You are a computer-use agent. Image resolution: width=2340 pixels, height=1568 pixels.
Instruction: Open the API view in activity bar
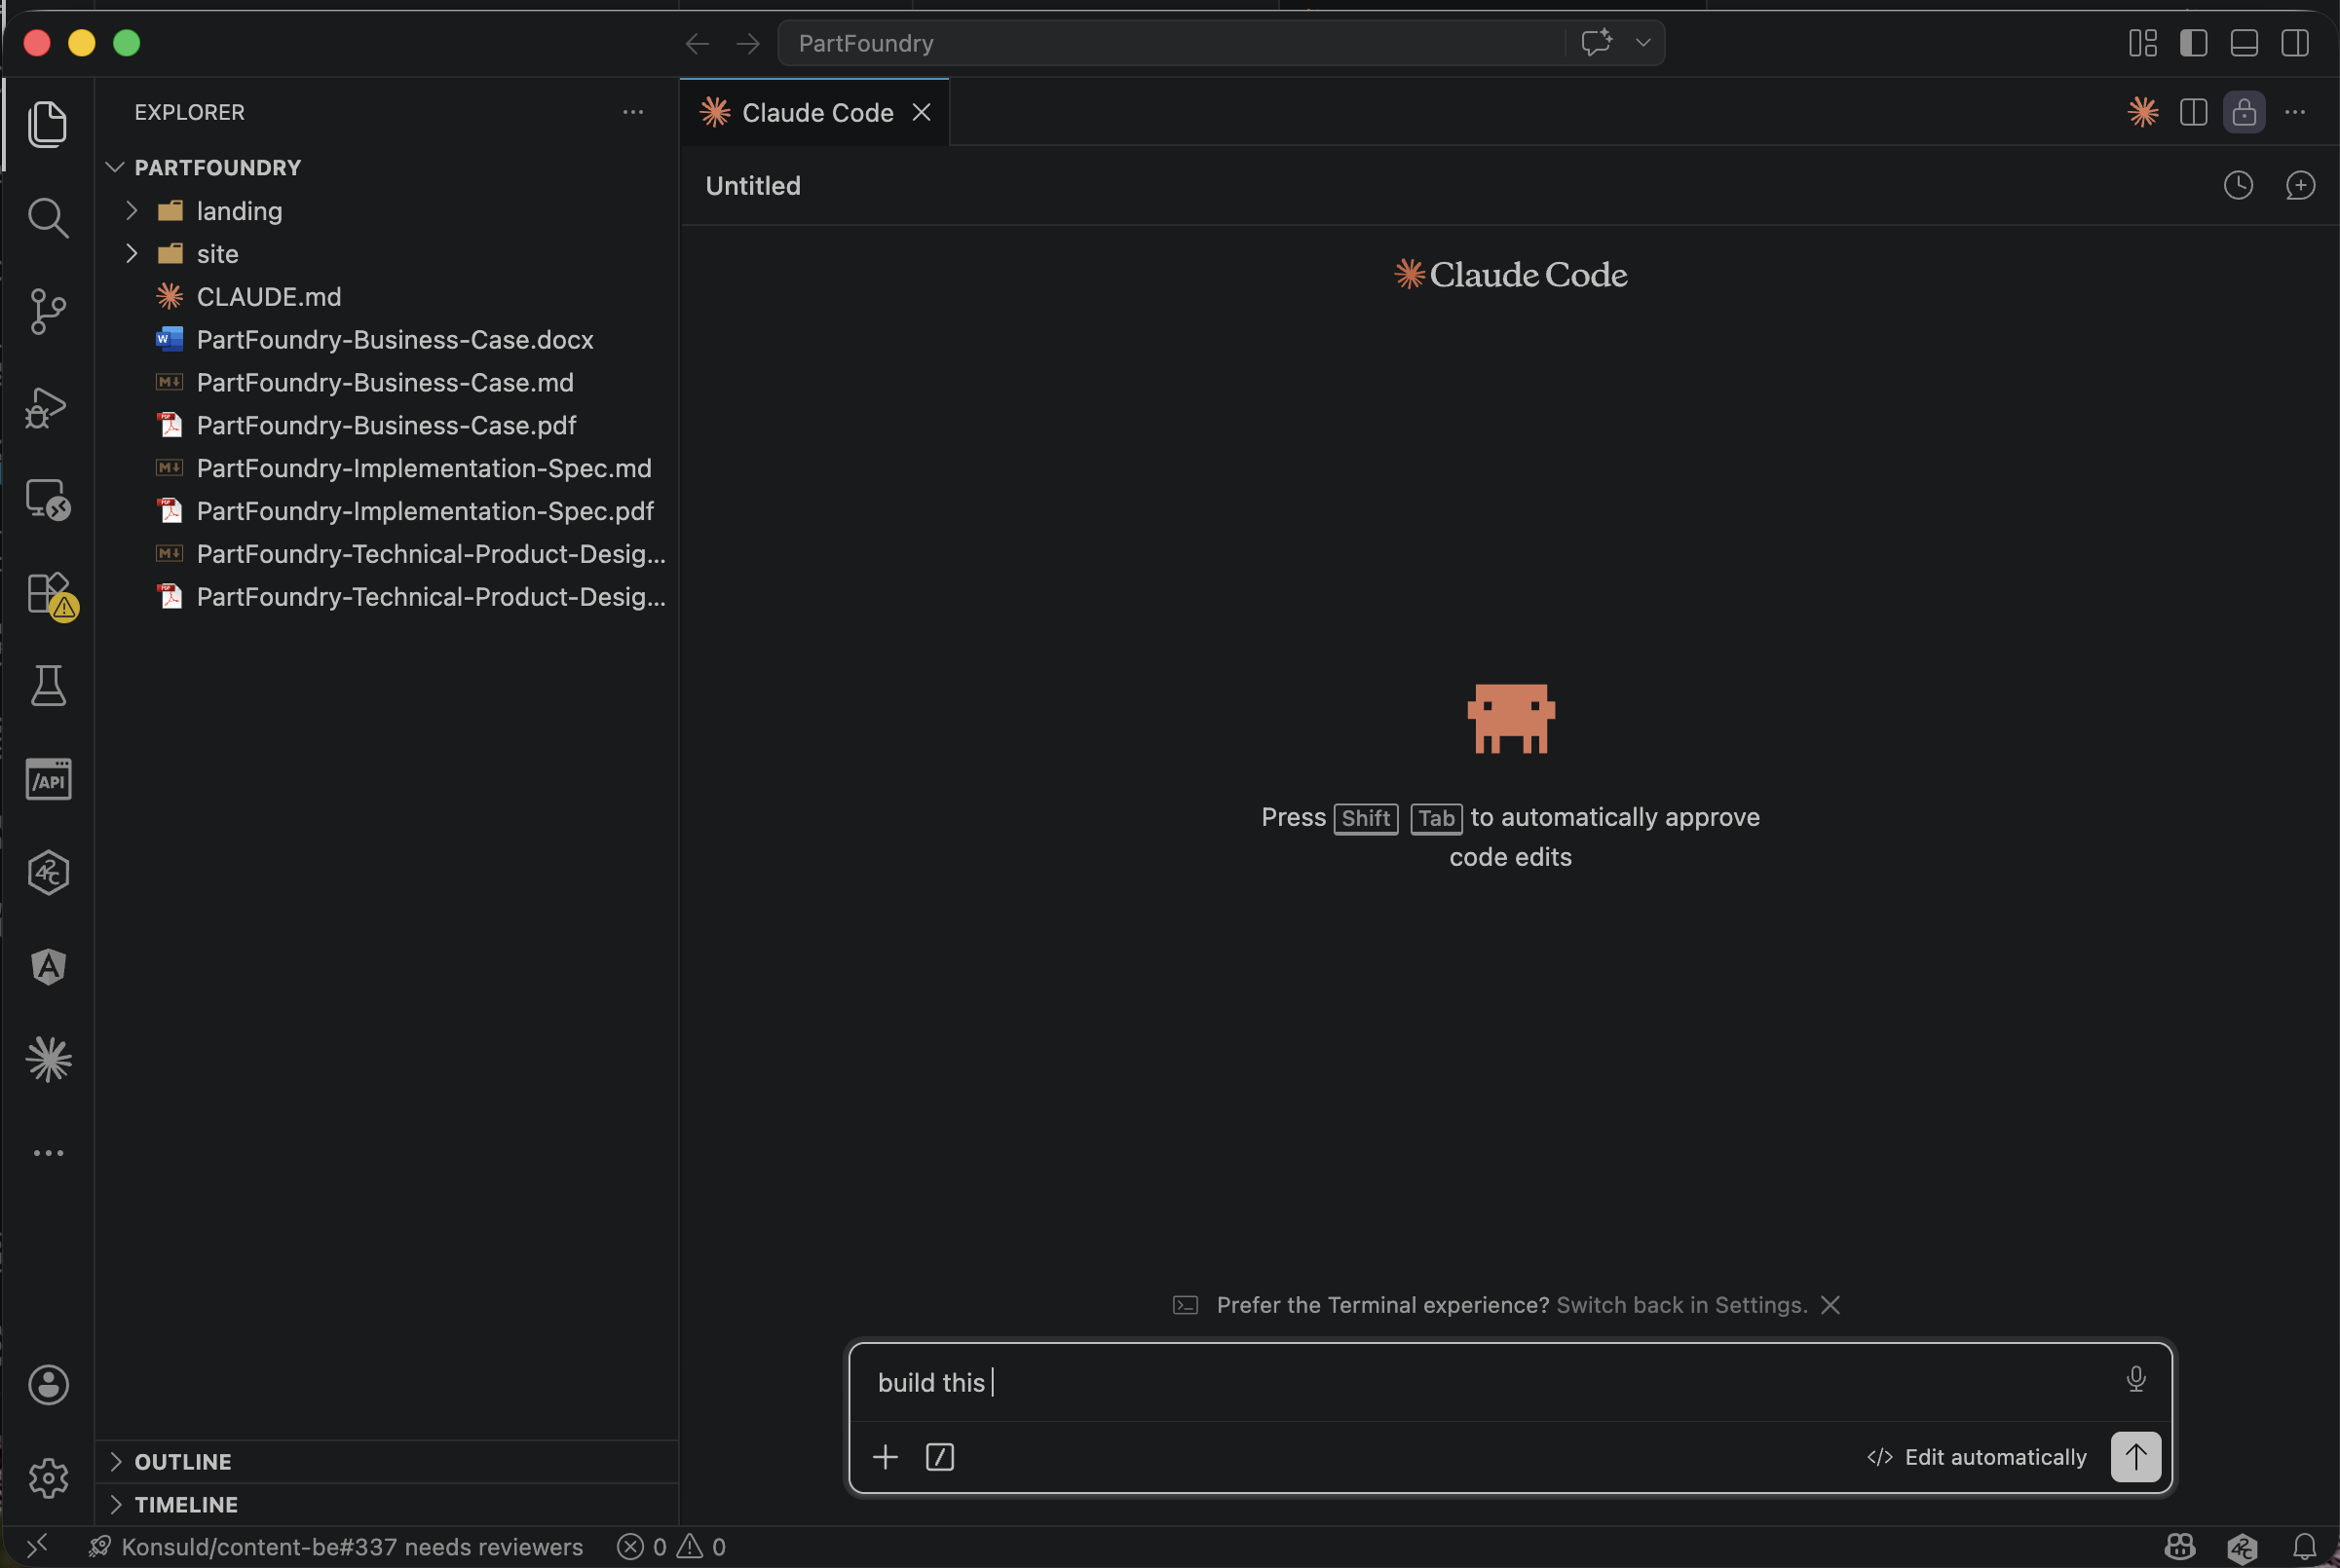(x=48, y=779)
